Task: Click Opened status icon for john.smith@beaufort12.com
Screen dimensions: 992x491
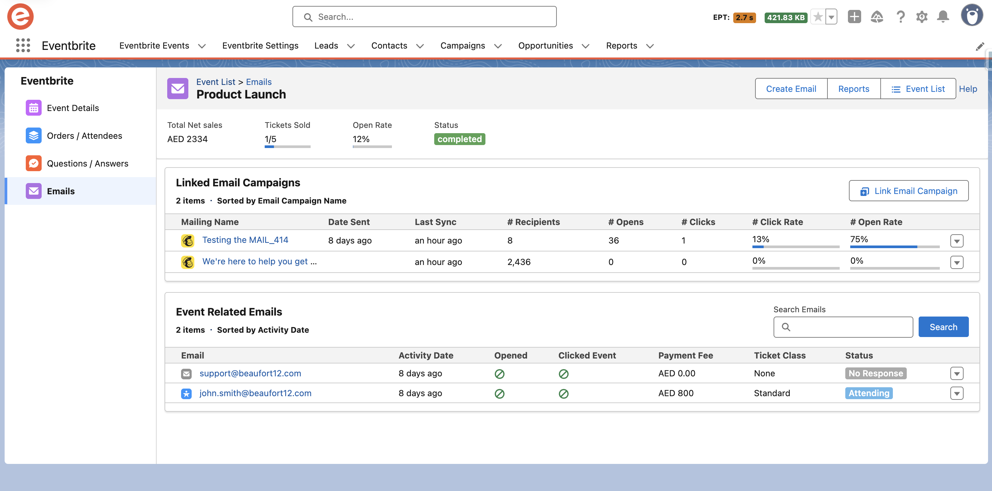Action: tap(499, 394)
